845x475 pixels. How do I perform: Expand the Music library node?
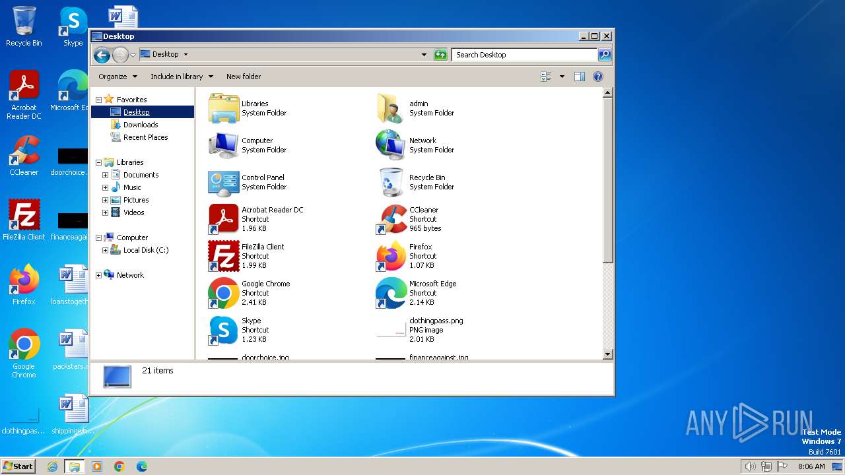pyautogui.click(x=105, y=187)
